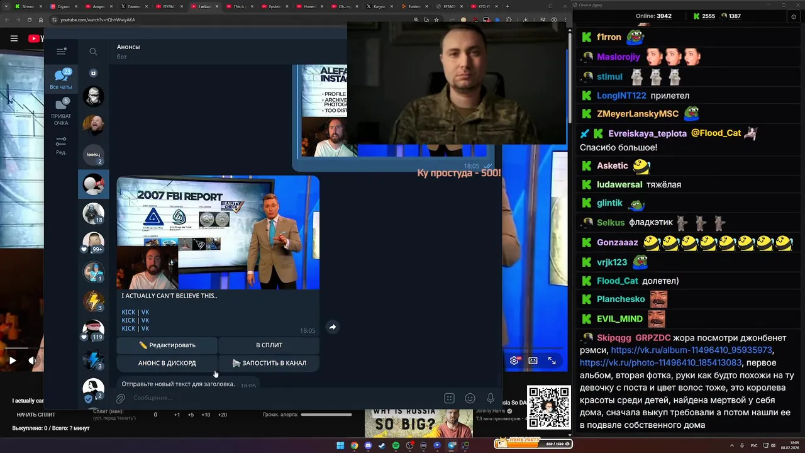This screenshot has height=453, width=805.
Task: Open the vk.ru photo link in chat
Action: (x=660, y=362)
